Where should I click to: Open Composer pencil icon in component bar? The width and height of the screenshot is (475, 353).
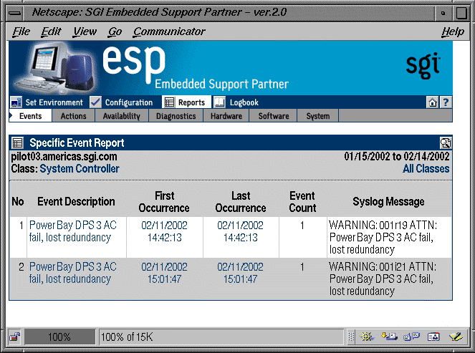click(456, 337)
